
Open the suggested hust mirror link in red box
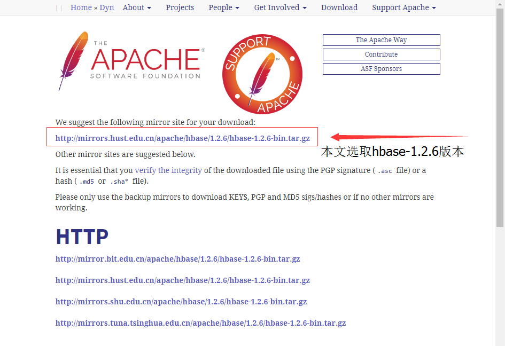182,138
